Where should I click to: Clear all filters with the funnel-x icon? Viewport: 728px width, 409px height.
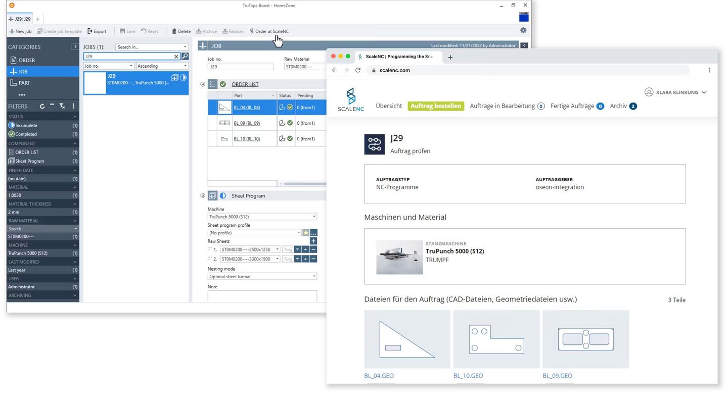click(x=62, y=106)
